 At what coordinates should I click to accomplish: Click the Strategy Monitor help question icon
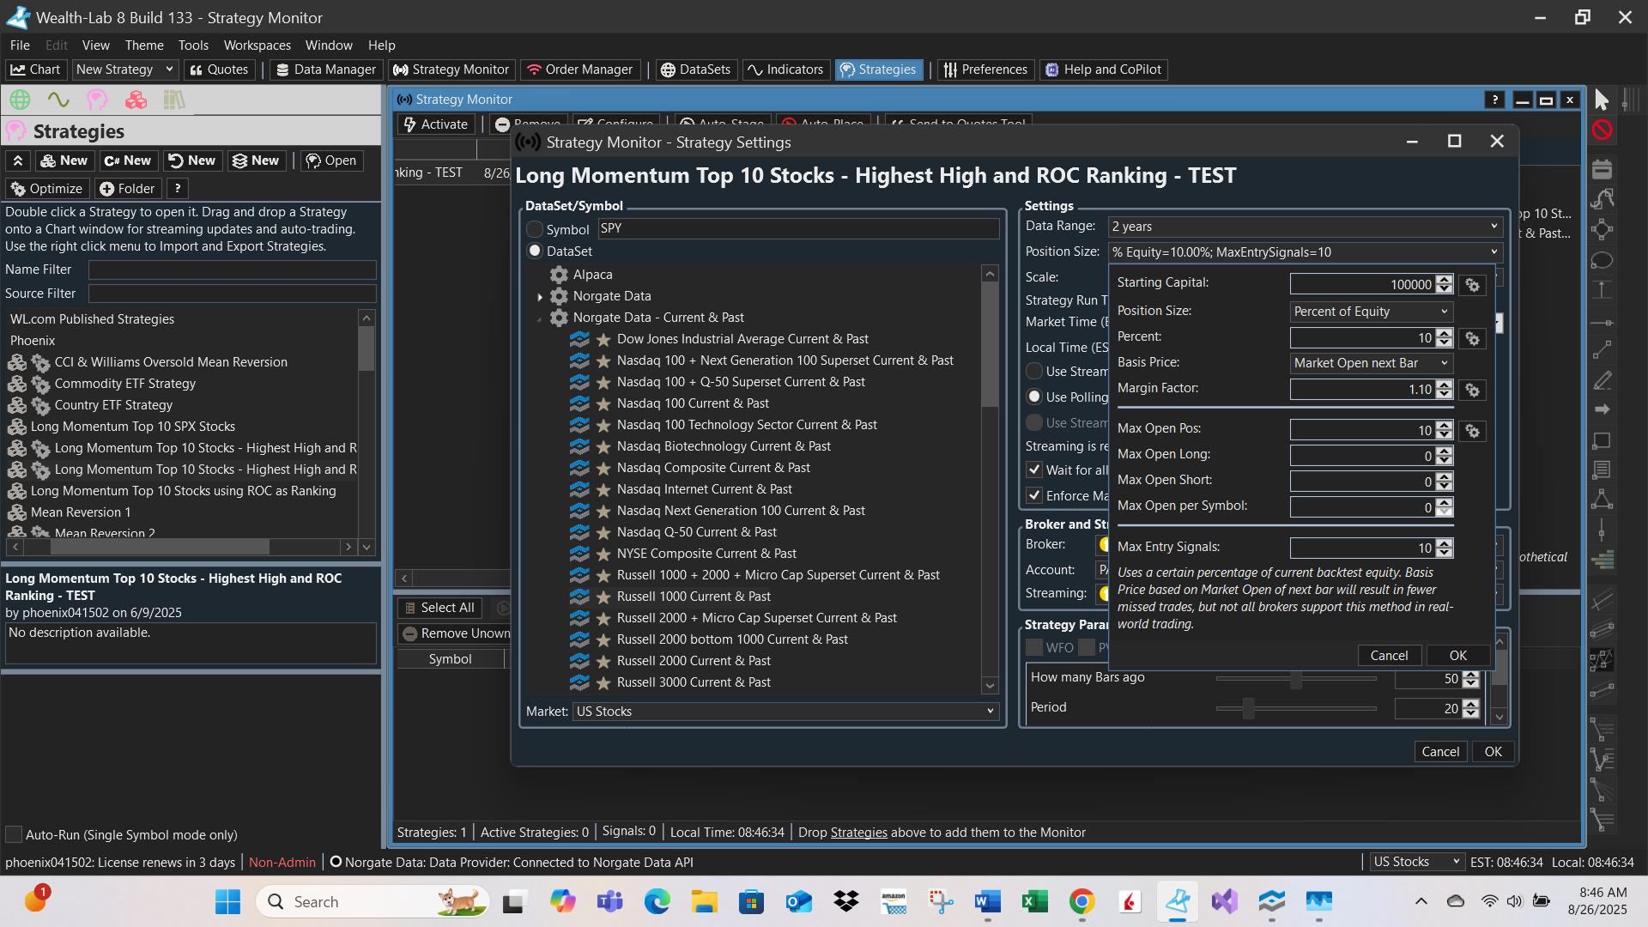tap(1494, 100)
